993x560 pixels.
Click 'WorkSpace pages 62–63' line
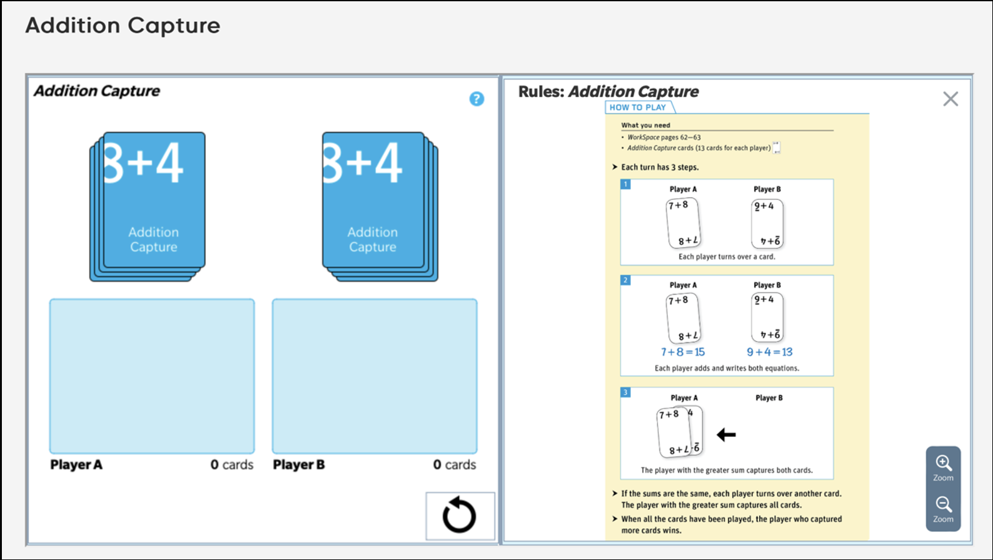click(663, 137)
